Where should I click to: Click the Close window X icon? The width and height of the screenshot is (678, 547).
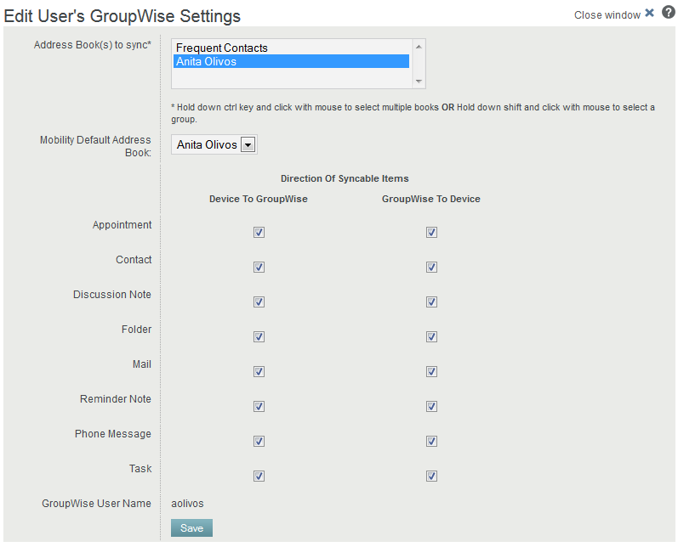[650, 14]
